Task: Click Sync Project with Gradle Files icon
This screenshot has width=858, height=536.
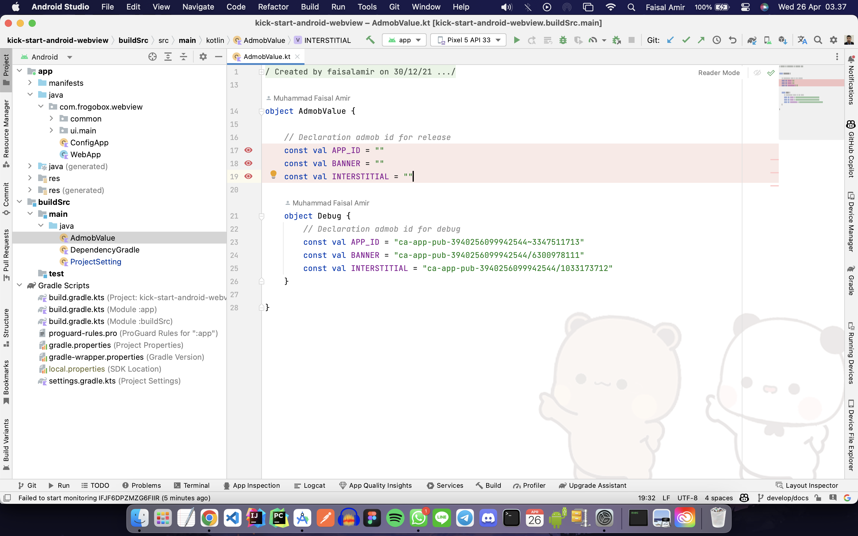Action: (752, 40)
